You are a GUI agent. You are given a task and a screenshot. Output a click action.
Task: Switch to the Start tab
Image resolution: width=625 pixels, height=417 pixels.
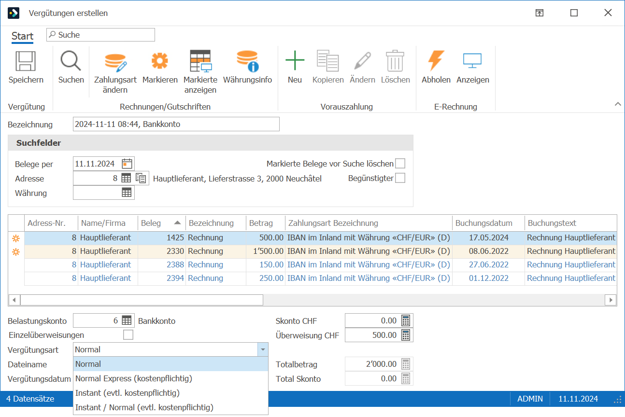tap(23, 36)
